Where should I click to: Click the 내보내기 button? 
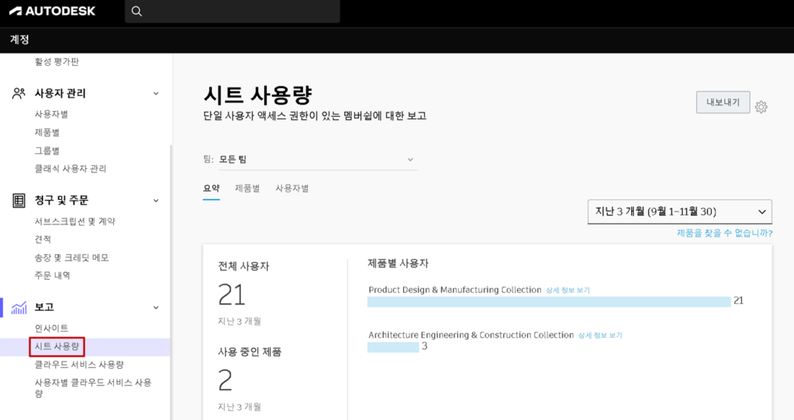point(723,102)
